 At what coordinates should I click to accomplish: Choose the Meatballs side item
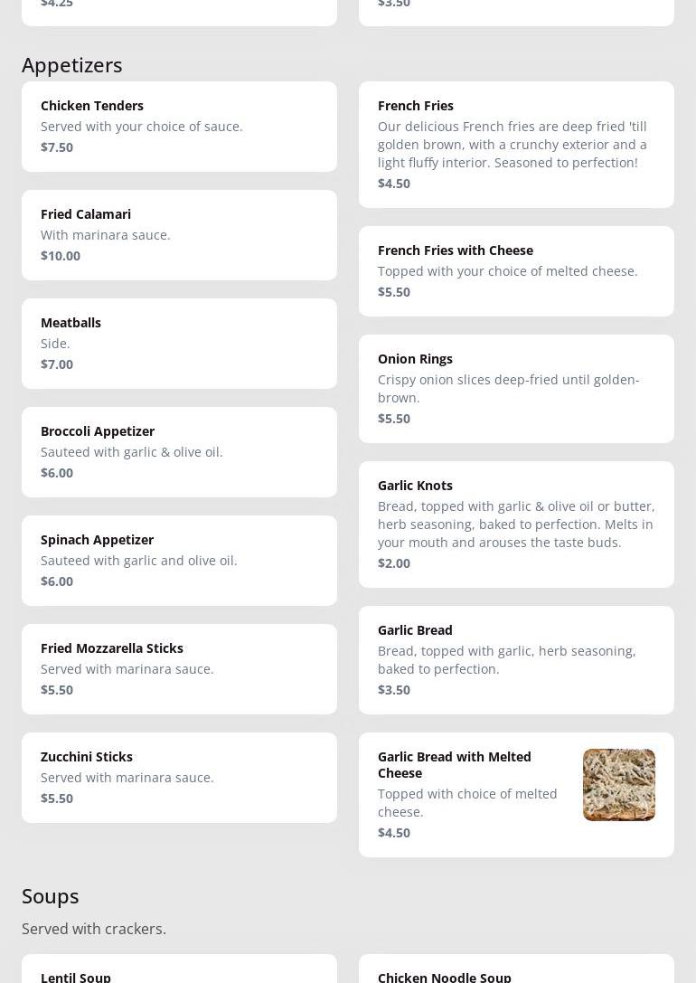click(179, 344)
